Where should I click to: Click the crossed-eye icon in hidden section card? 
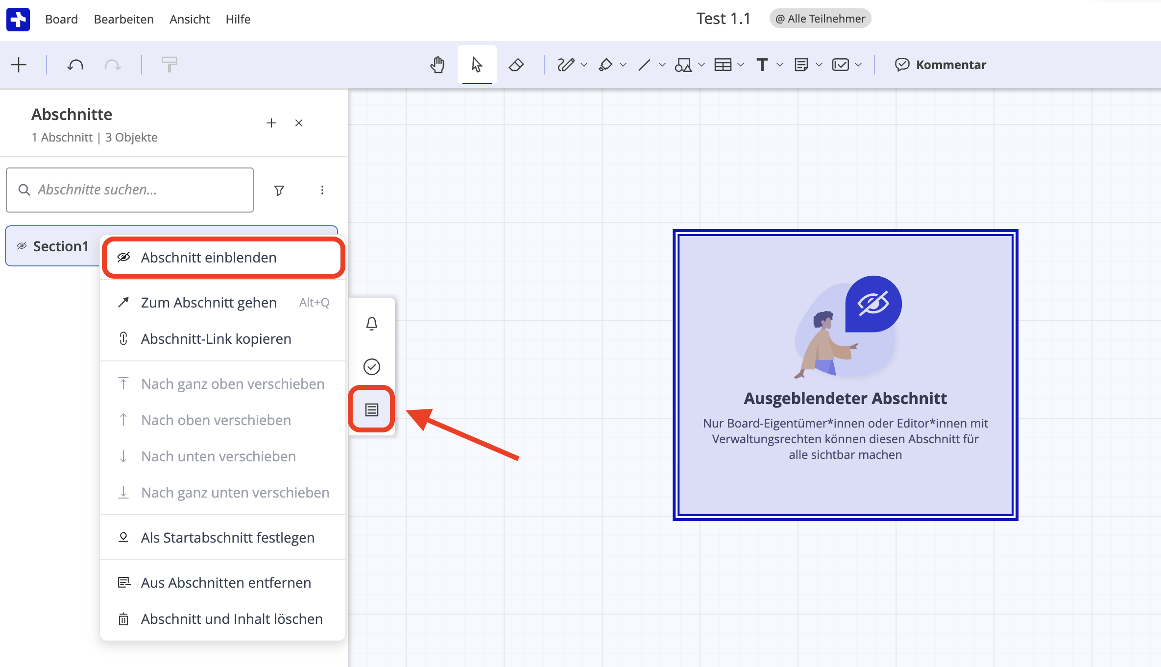873,304
